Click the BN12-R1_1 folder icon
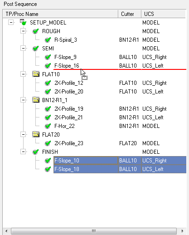This screenshot has height=235, width=189. [x=36, y=100]
